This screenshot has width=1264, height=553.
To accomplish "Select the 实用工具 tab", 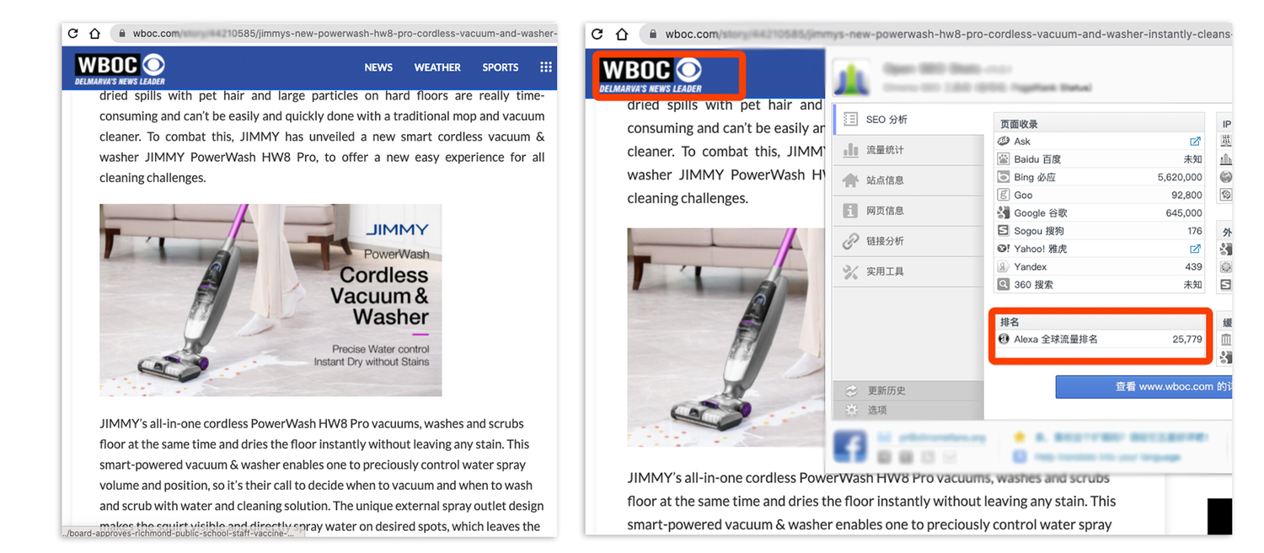I will click(x=908, y=271).
